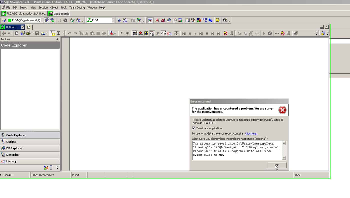Viewport: 350px width, 198px height.
Task: Click the Access violation error message text
Action: point(238,121)
